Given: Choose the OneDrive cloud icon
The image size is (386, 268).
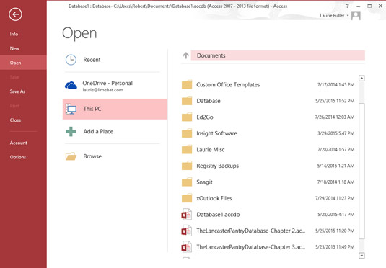Looking at the screenshot, I should tap(71, 85).
